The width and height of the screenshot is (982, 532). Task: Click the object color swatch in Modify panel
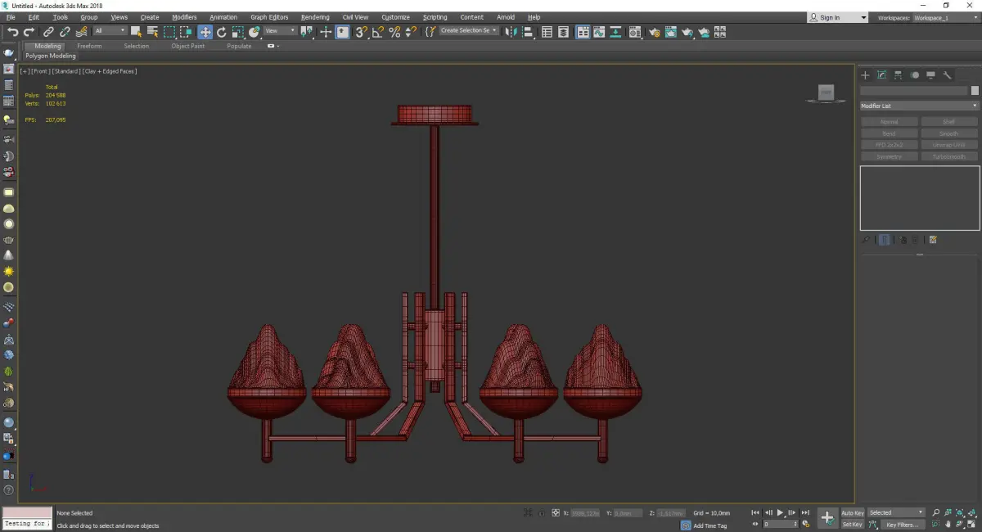[x=974, y=91]
